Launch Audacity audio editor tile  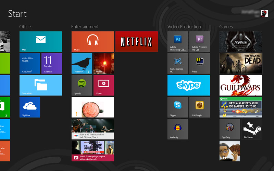(178, 129)
